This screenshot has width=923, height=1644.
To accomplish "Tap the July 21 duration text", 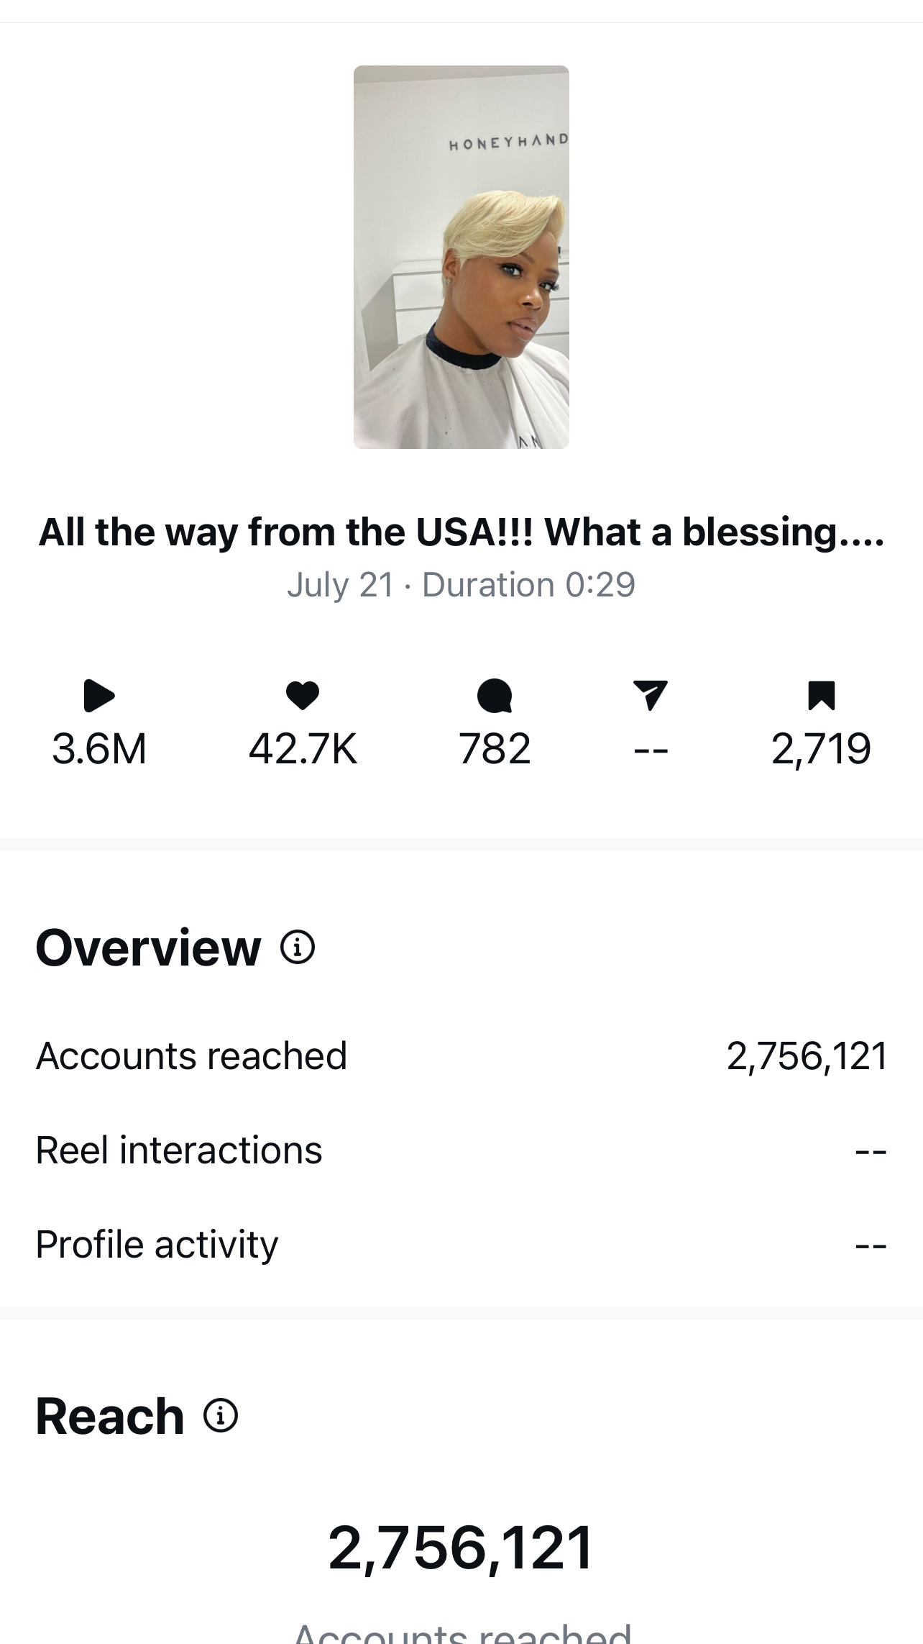I will [461, 584].
